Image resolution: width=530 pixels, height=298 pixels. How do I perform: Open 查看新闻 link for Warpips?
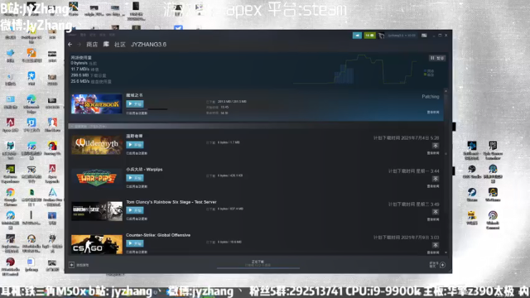click(433, 186)
